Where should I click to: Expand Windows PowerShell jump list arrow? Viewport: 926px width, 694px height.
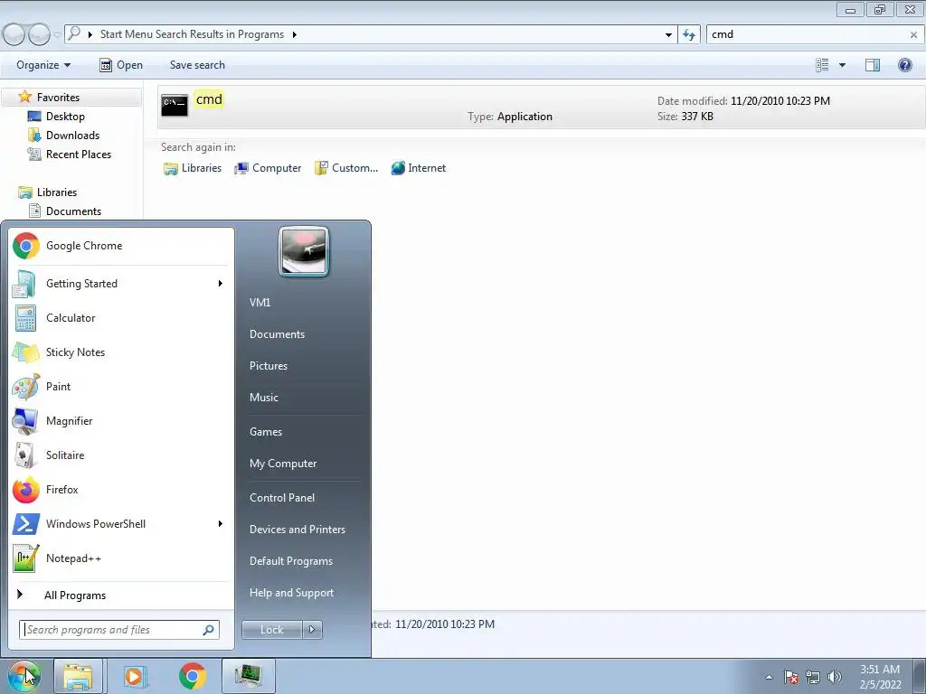pos(221,523)
